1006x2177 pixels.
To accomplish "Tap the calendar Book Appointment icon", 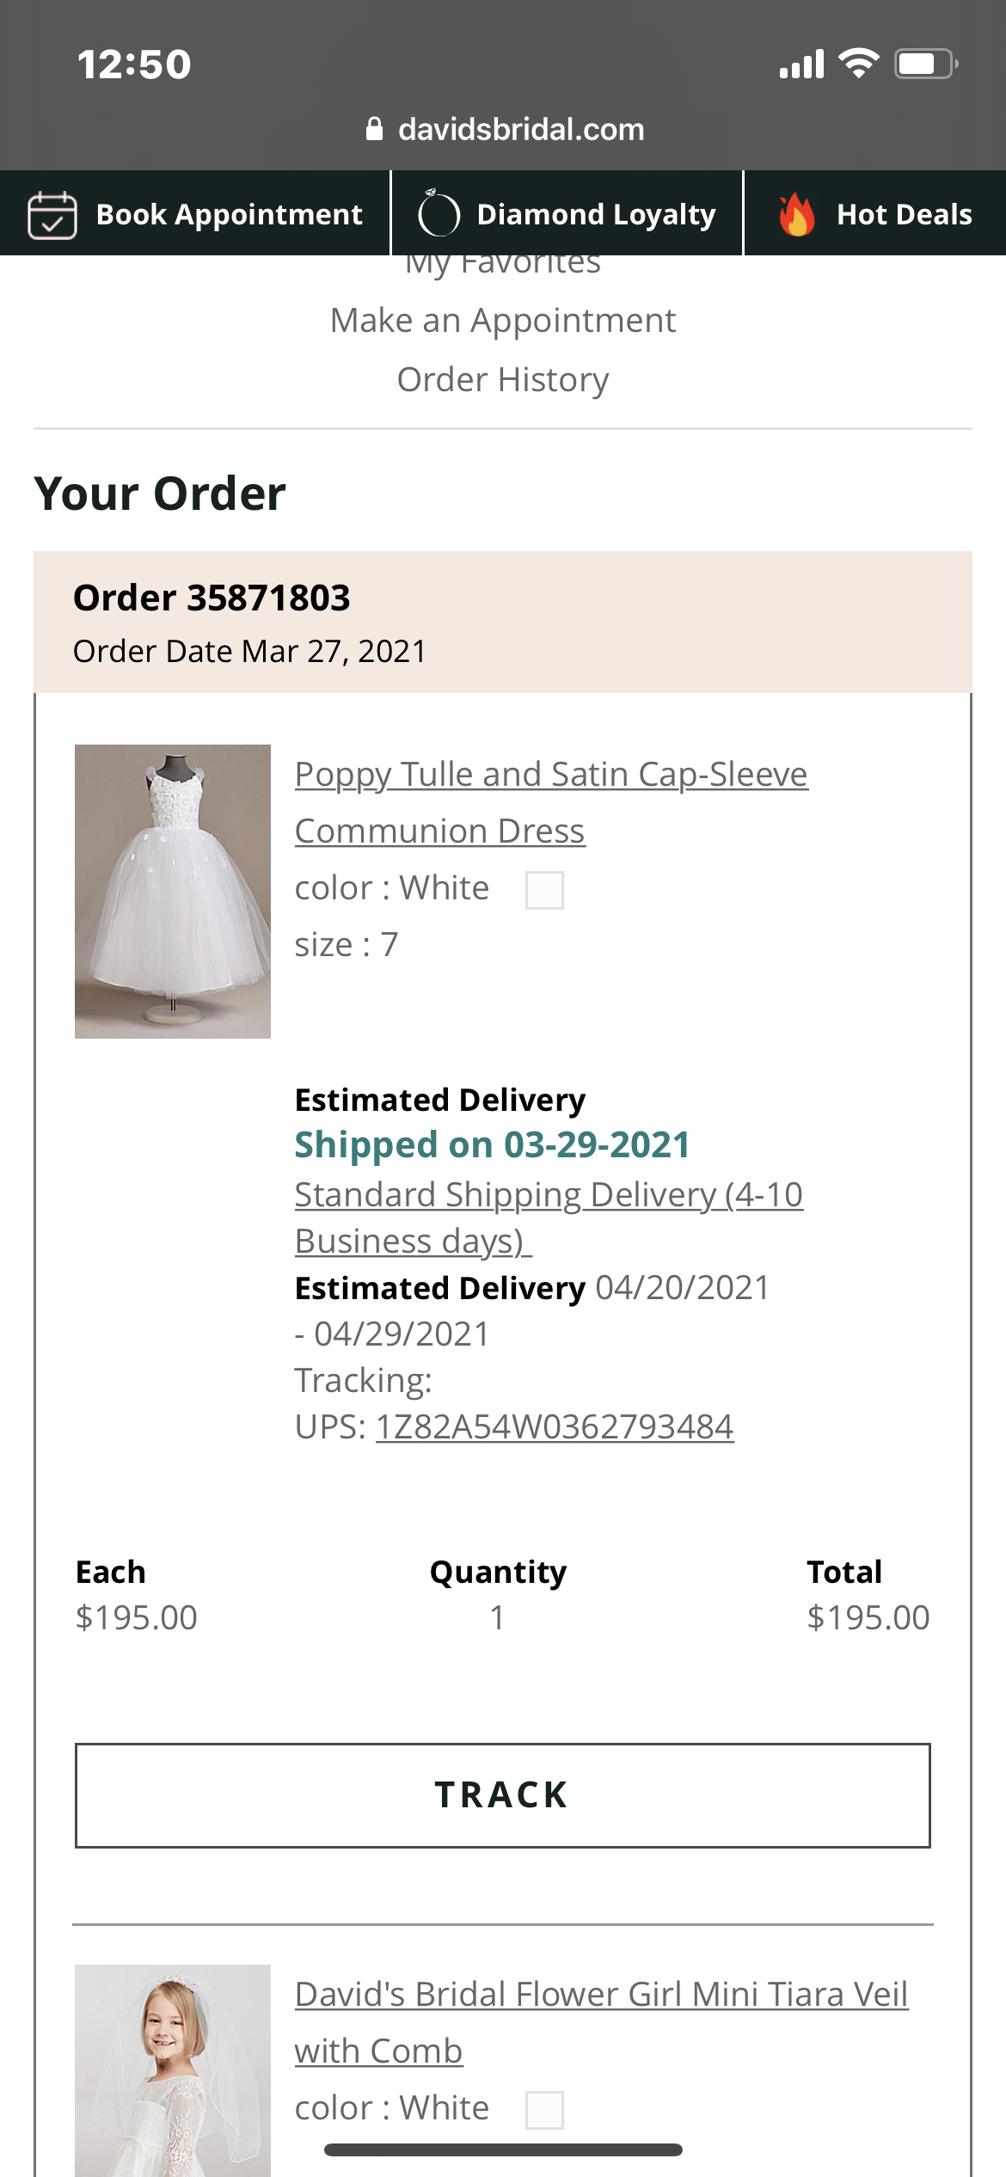I will (52, 214).
